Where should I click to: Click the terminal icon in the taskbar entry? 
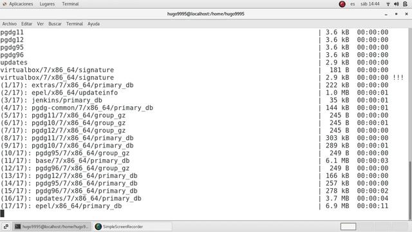[x=17, y=226]
